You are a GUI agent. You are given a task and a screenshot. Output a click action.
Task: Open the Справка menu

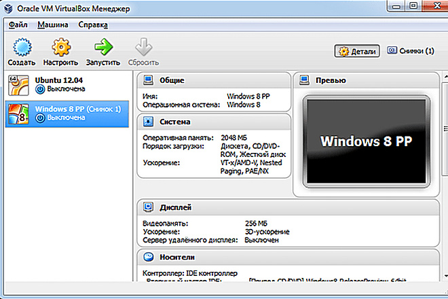(92, 25)
